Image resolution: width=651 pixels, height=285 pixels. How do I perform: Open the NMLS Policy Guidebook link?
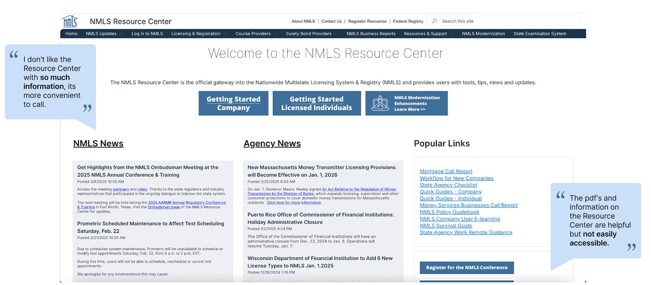tap(449, 212)
